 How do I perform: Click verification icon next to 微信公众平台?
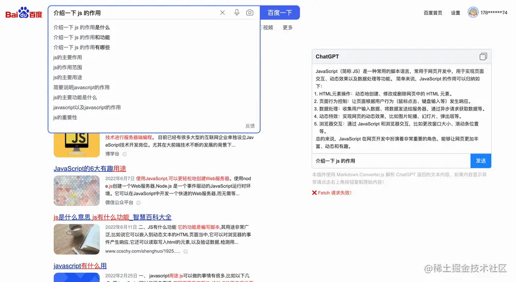click(x=138, y=203)
